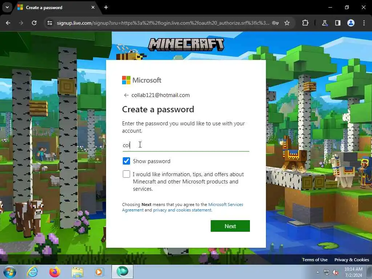Click the taskbar clock showing 10:14 AM

[353, 272]
